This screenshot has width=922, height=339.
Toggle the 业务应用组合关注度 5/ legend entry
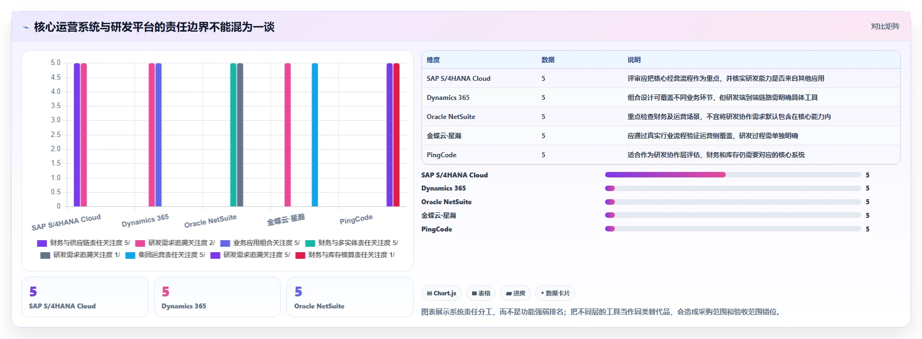pyautogui.click(x=260, y=243)
